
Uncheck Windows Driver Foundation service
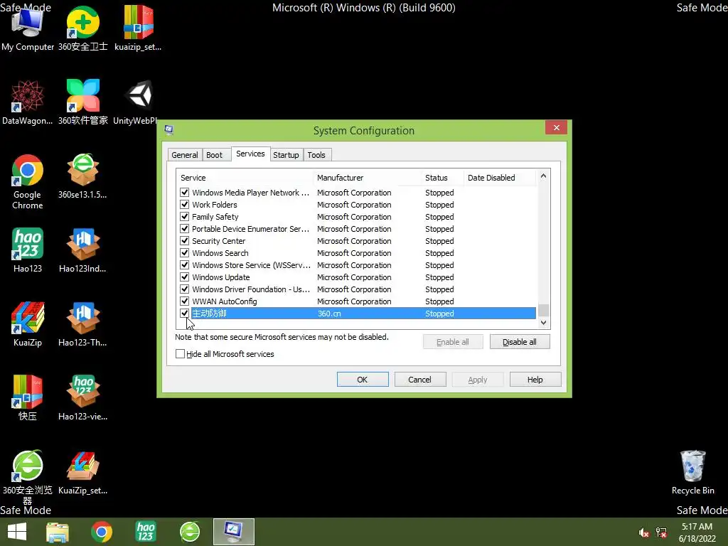[184, 289]
